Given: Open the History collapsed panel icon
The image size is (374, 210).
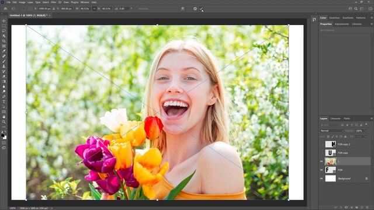Looking at the screenshot, I should pos(314,19).
